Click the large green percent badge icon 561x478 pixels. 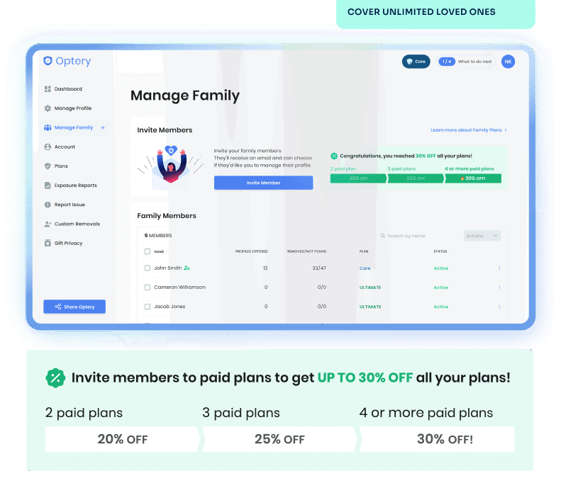[55, 378]
